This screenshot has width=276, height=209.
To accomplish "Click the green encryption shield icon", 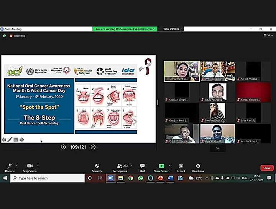I will [x=4, y=36].
